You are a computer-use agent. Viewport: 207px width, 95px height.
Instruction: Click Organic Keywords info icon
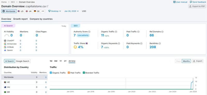119,43
